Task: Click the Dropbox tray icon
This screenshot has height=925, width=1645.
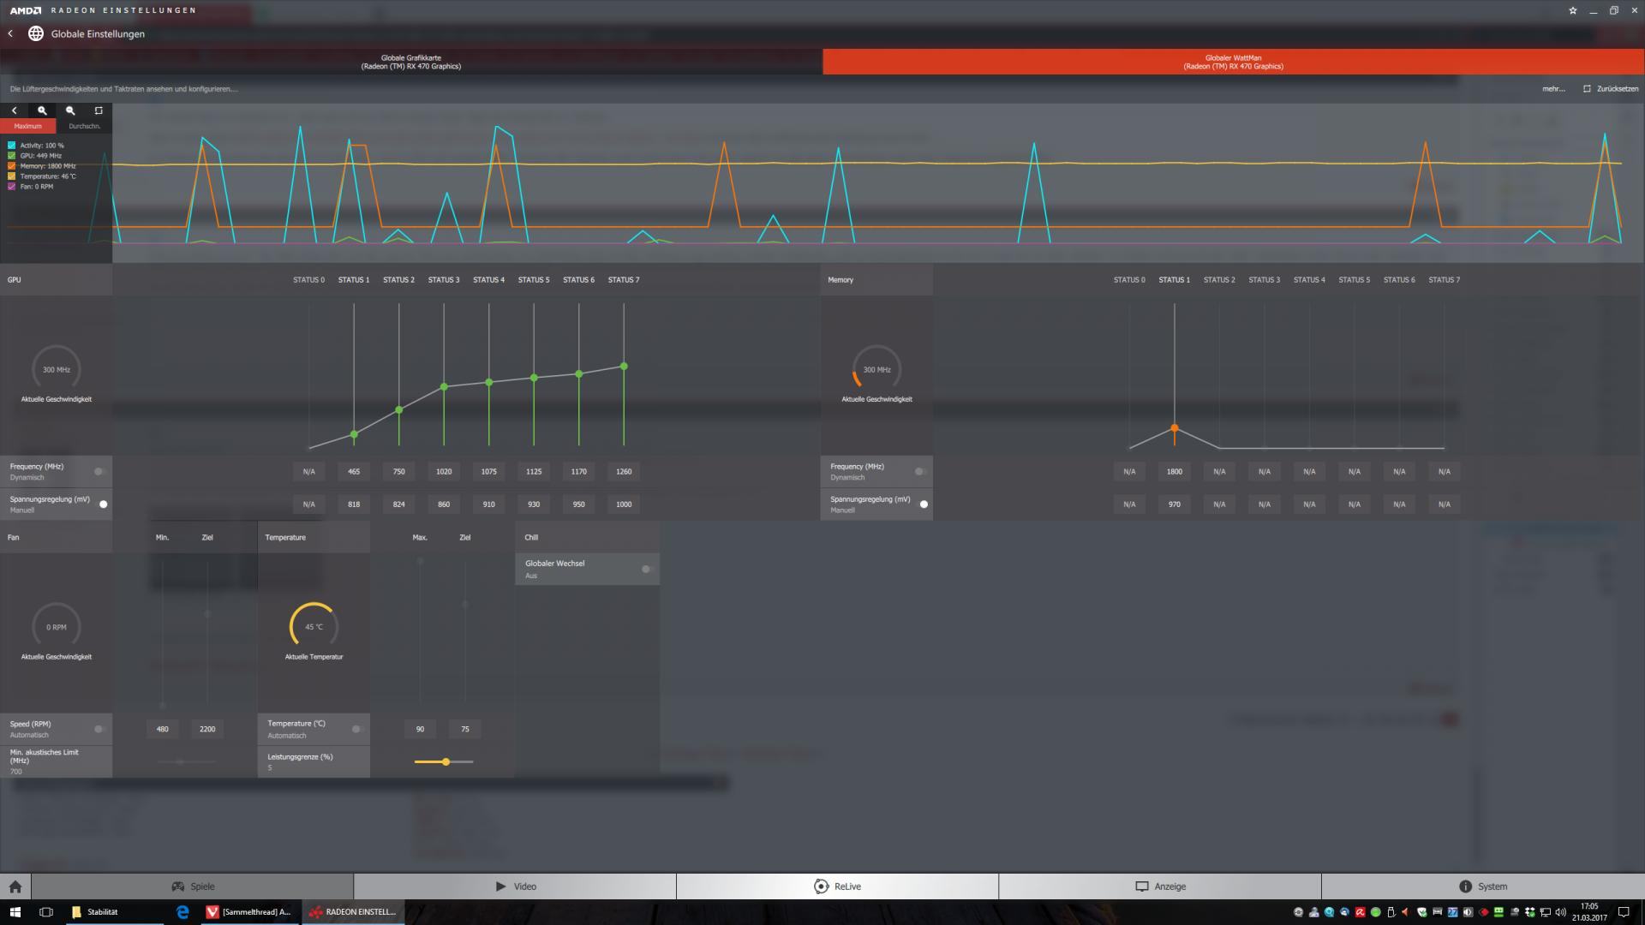Action: (1530, 912)
